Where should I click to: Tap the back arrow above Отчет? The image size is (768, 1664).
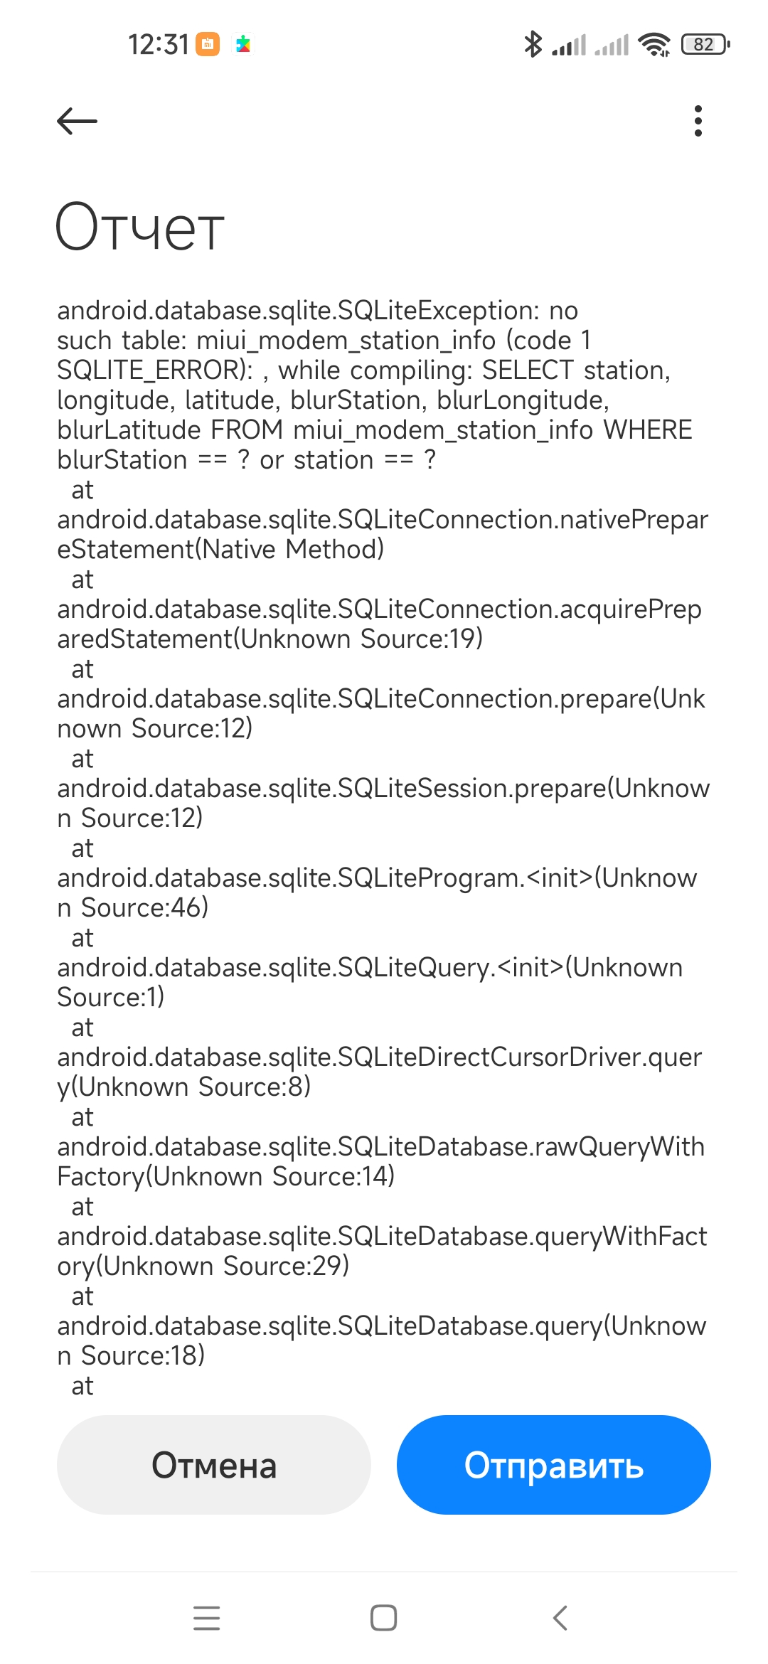coord(77,121)
